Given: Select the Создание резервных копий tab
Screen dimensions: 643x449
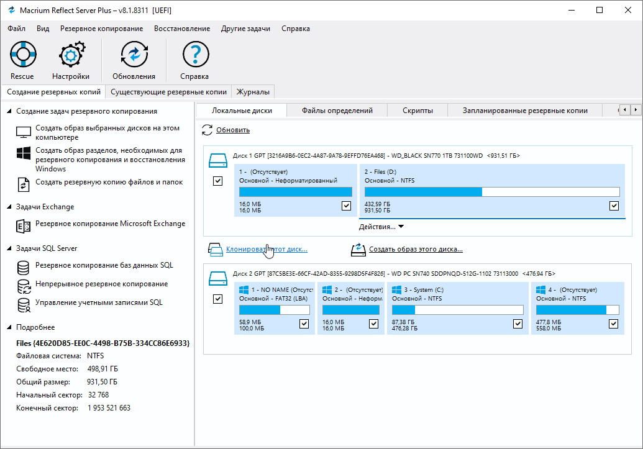Looking at the screenshot, I should pyautogui.click(x=53, y=92).
